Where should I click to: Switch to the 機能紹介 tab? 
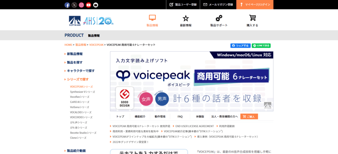click(x=140, y=116)
